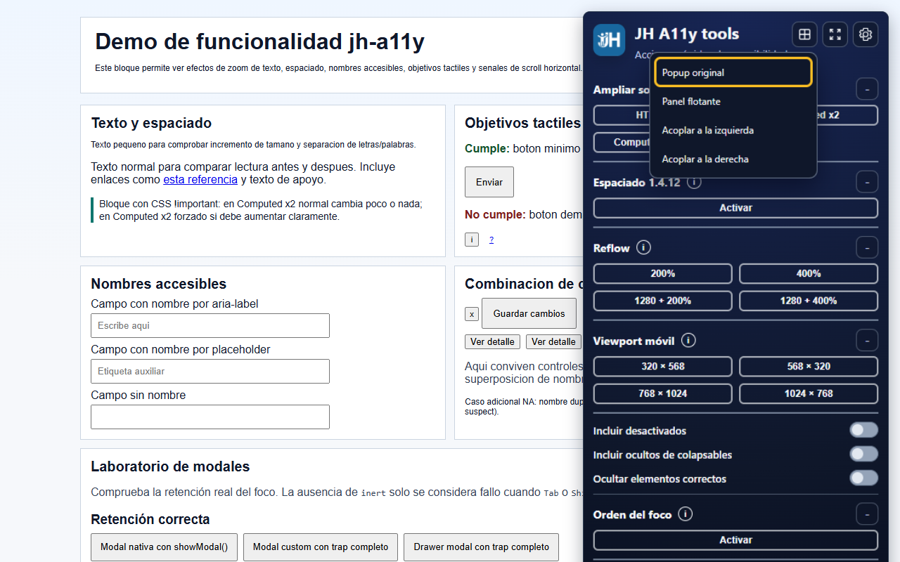This screenshot has width=900, height=562.
Task: Click the 'Nombres accesibles' heading
Action: pyautogui.click(x=159, y=284)
